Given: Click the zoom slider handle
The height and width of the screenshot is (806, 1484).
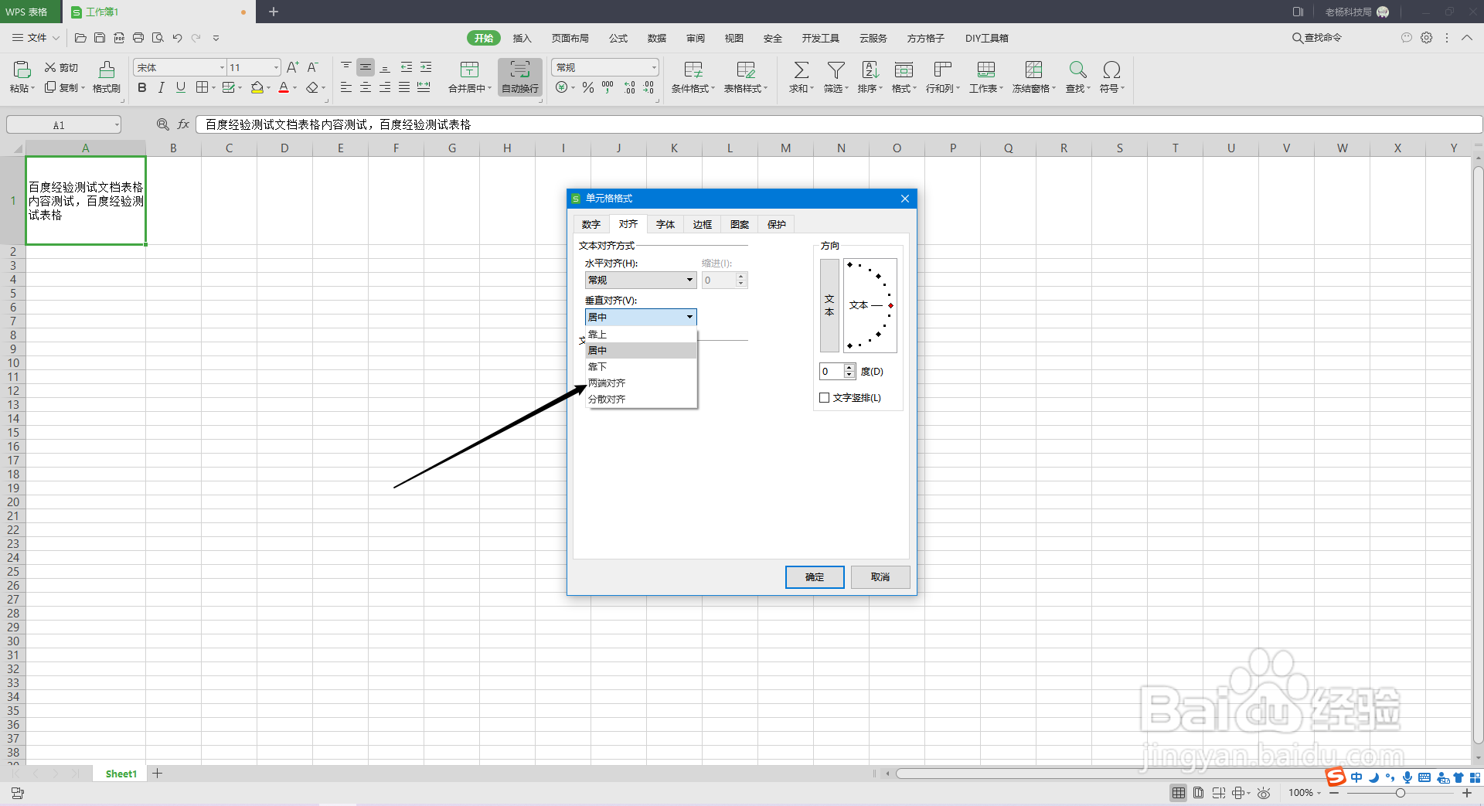Looking at the screenshot, I should pyautogui.click(x=1400, y=793).
